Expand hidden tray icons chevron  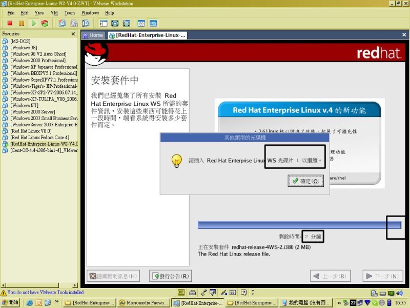[x=339, y=302]
